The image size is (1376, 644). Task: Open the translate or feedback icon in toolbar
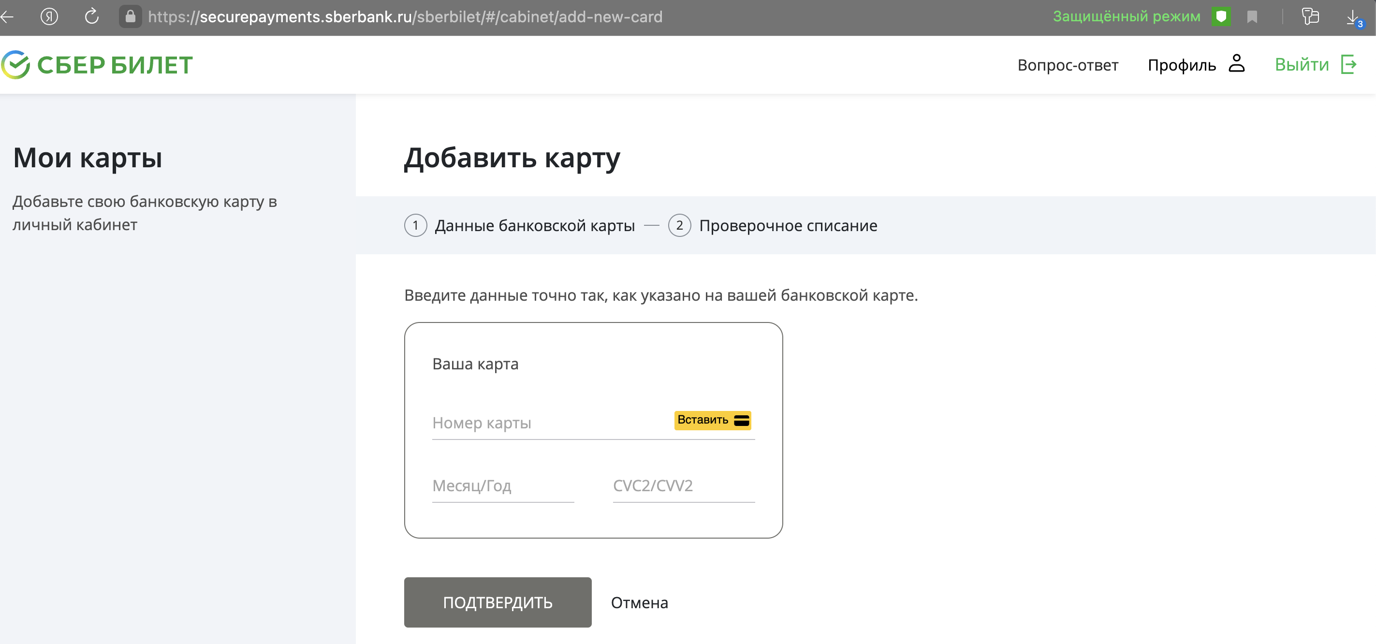coord(1310,16)
